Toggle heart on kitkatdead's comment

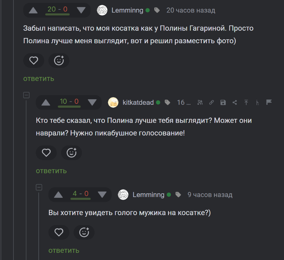[46, 153]
